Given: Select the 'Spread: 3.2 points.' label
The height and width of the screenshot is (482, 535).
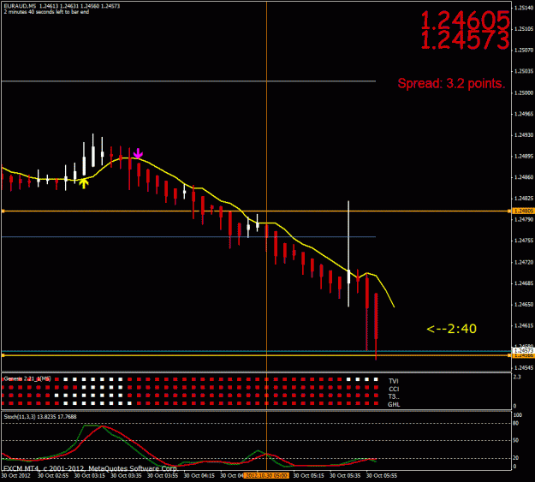Looking at the screenshot, I should (x=451, y=83).
